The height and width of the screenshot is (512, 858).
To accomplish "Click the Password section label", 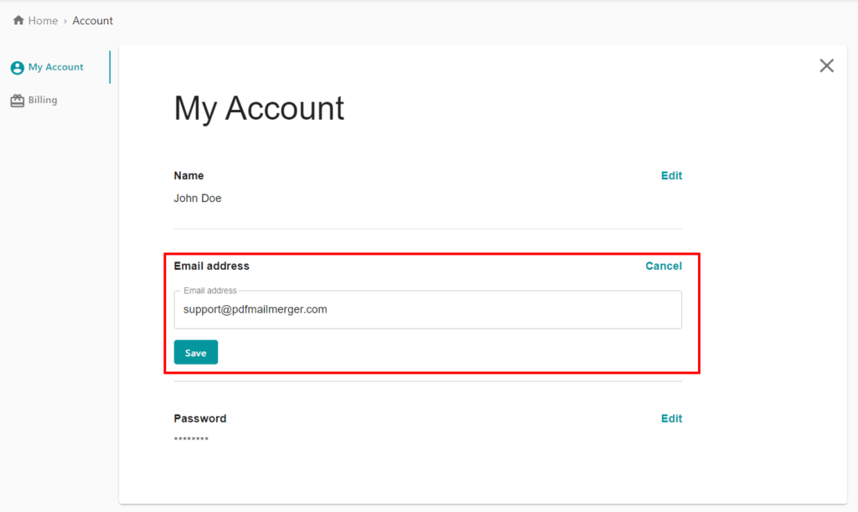I will (199, 418).
